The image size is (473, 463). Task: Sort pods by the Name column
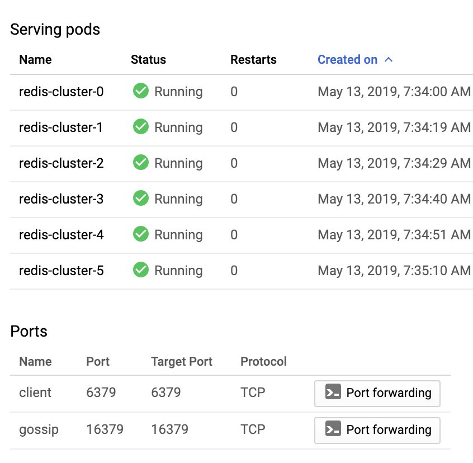35,59
